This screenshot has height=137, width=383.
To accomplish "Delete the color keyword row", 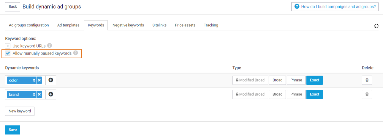I will pos(367,80).
